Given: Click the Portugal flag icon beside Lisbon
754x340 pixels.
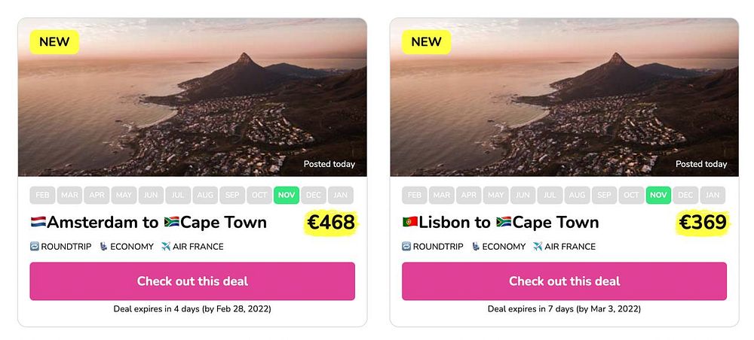Looking at the screenshot, I should click(409, 223).
